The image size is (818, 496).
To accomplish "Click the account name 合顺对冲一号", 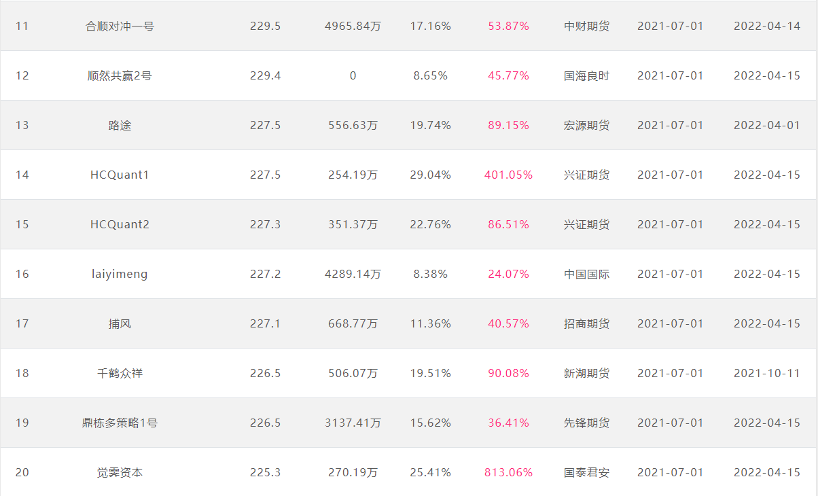I will point(120,26).
